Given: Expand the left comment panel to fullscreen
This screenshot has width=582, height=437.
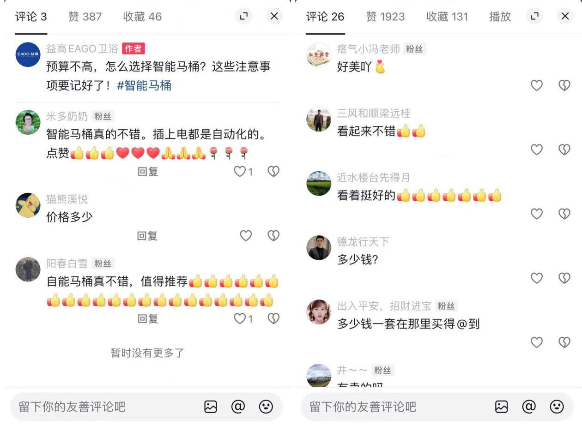Looking at the screenshot, I should tap(244, 17).
